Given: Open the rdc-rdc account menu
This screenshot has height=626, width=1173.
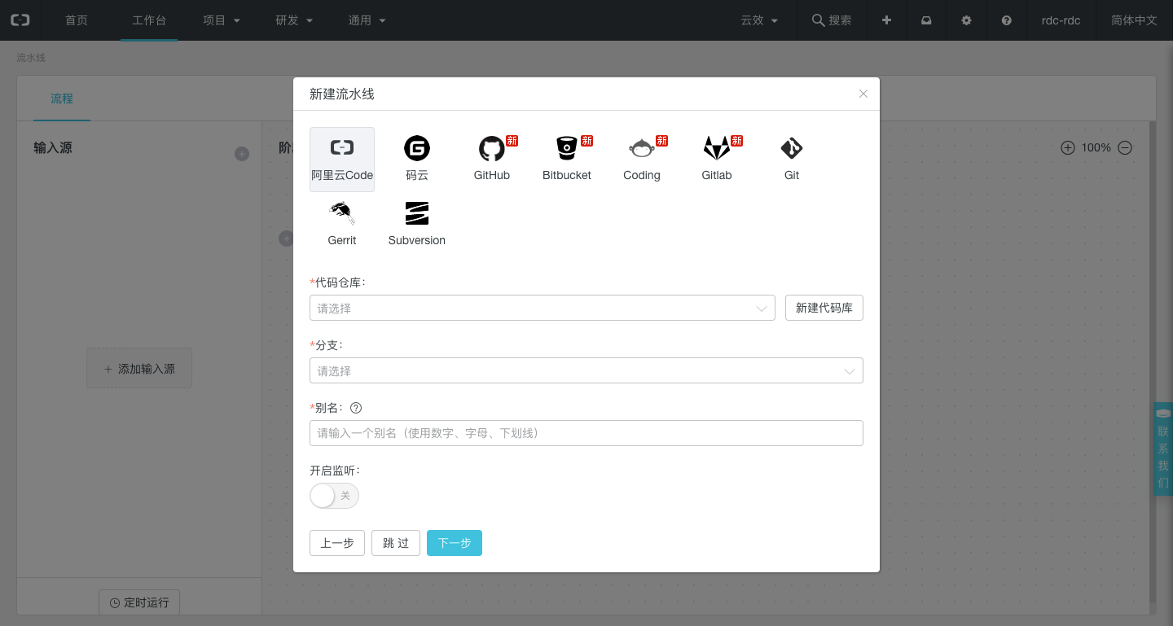Looking at the screenshot, I should point(1061,20).
